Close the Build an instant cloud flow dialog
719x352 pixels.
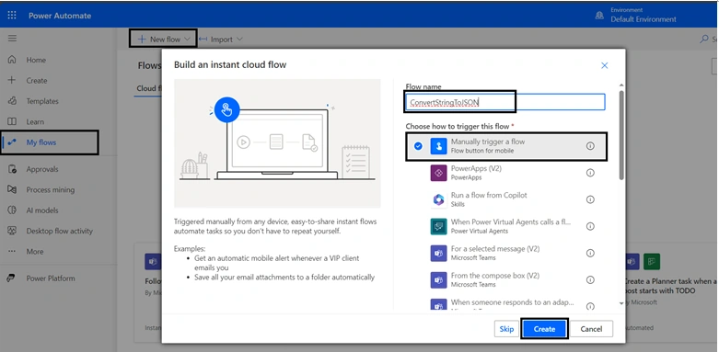coord(604,65)
